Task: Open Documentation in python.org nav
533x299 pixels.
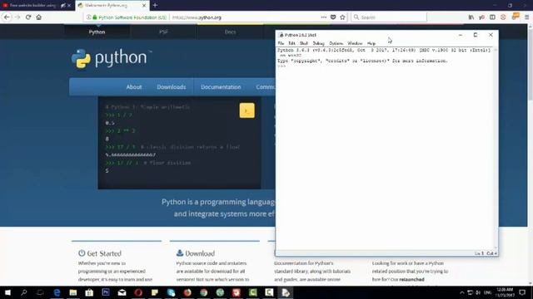Action: point(221,86)
